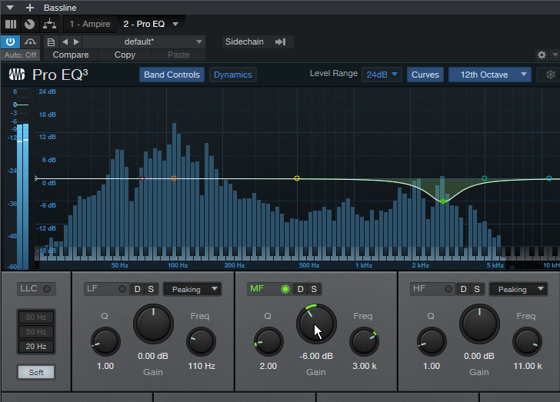560x402 pixels.
Task: Enable the LF band toggle
Action: [x=122, y=289]
